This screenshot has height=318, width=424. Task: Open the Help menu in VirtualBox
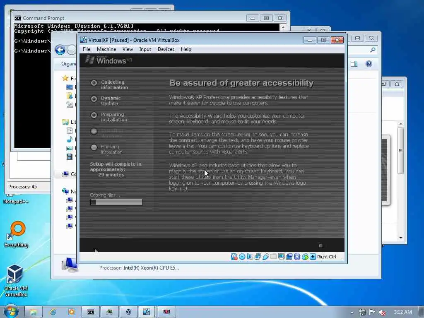186,49
